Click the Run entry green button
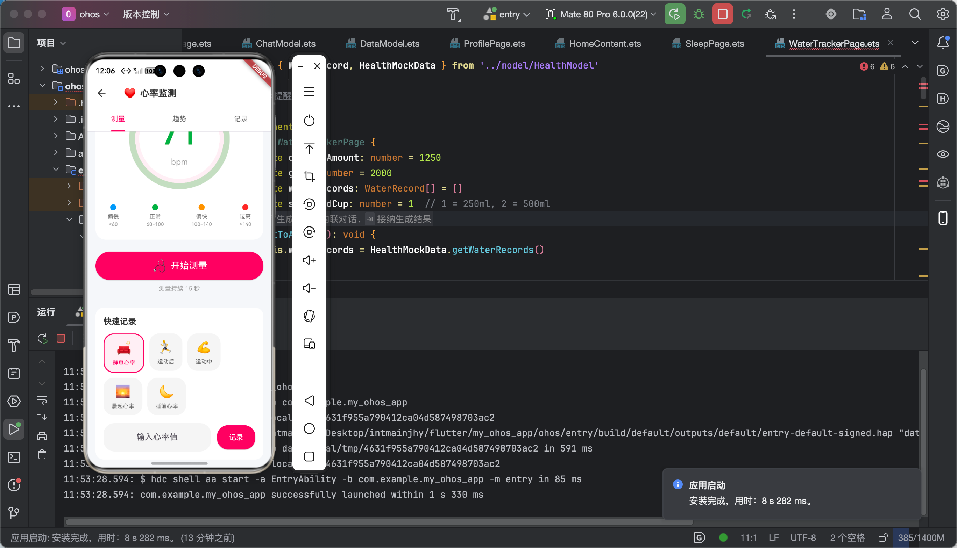The image size is (957, 548). 674,14
